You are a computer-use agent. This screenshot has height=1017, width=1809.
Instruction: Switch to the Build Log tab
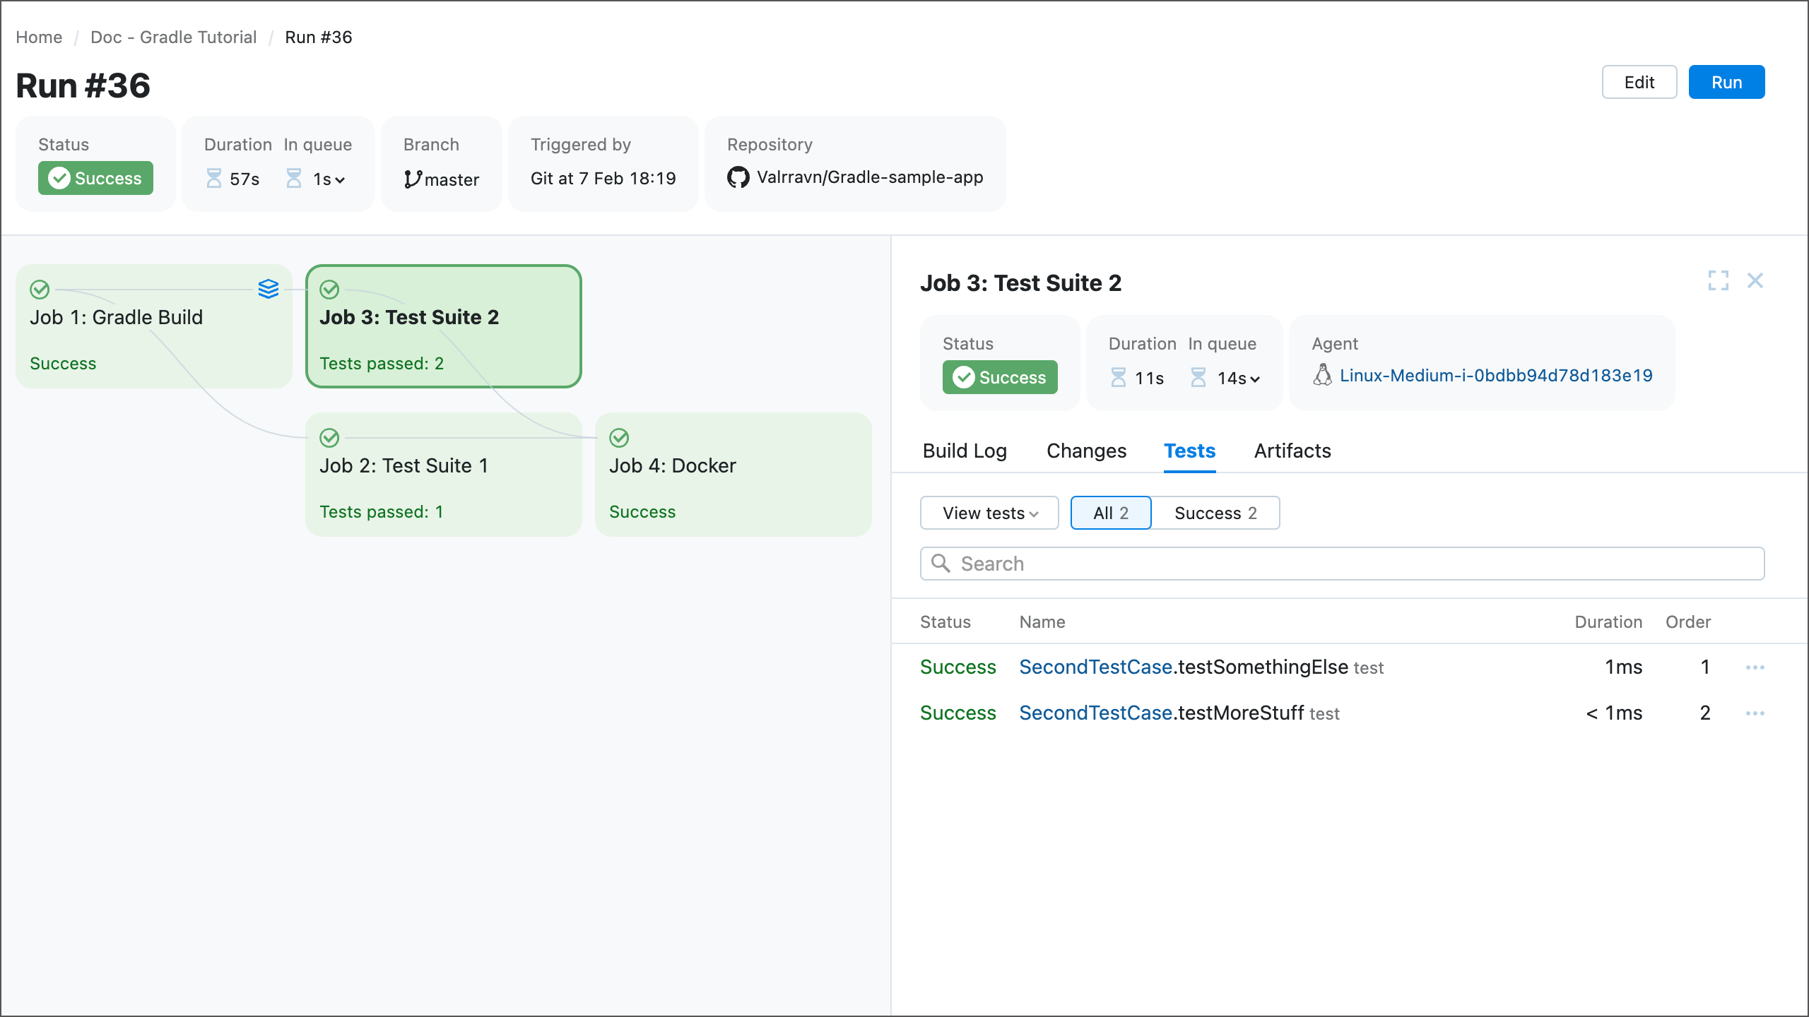click(x=965, y=451)
